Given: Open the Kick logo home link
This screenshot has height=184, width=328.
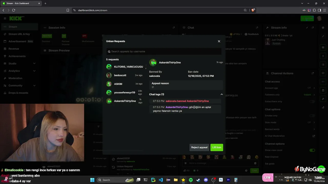Looking at the screenshot, I should point(17,18).
